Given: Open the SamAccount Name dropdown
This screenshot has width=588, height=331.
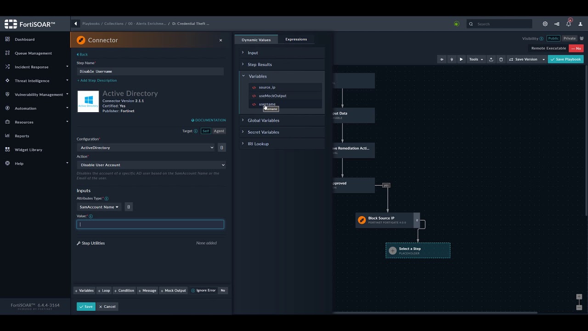Looking at the screenshot, I should pyautogui.click(x=99, y=207).
